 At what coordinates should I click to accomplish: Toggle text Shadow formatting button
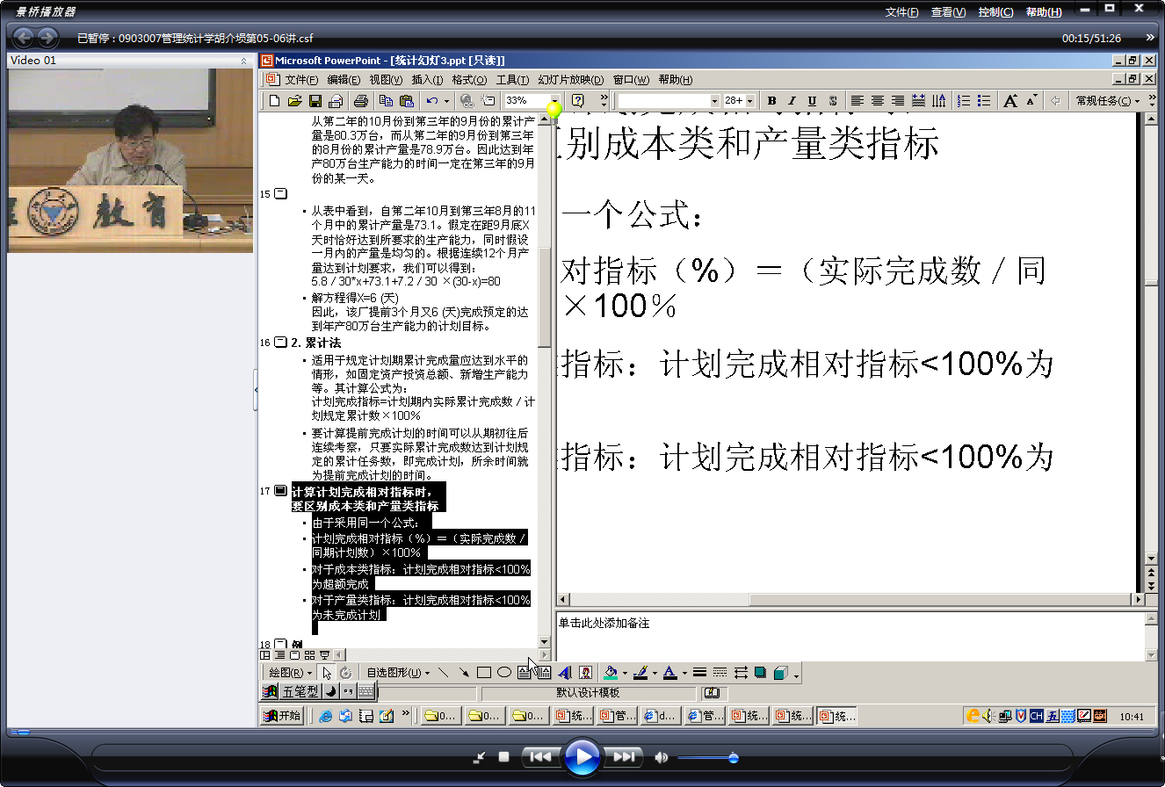coord(832,101)
